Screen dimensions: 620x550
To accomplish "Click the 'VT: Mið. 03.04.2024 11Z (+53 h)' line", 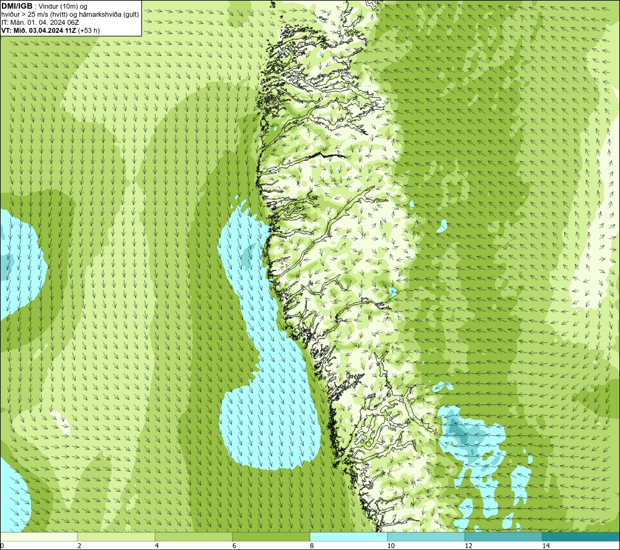I will tap(51, 30).
